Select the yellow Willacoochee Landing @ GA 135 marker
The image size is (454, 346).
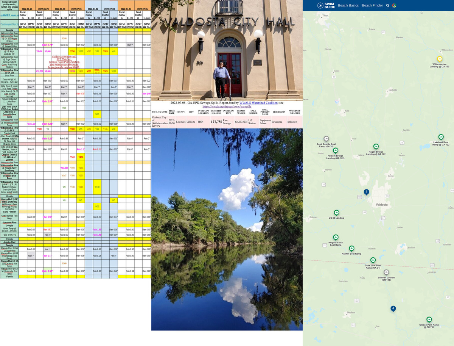pos(440,59)
